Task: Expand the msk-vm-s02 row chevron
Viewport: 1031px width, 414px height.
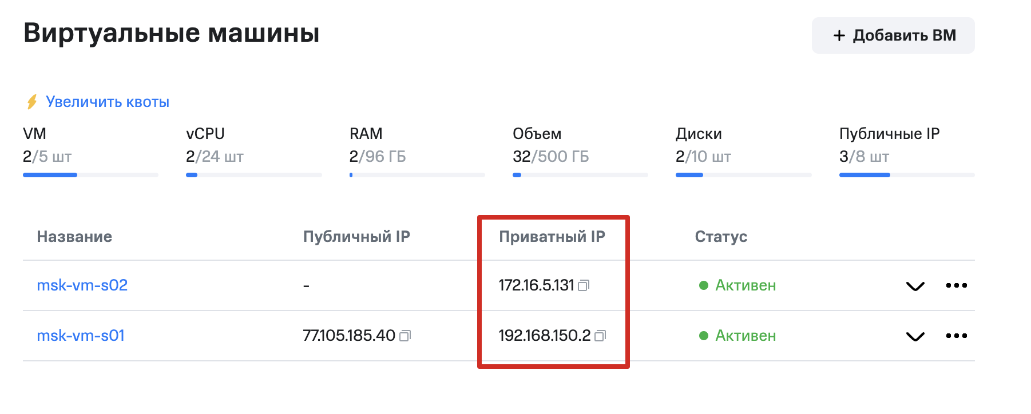Action: click(915, 286)
